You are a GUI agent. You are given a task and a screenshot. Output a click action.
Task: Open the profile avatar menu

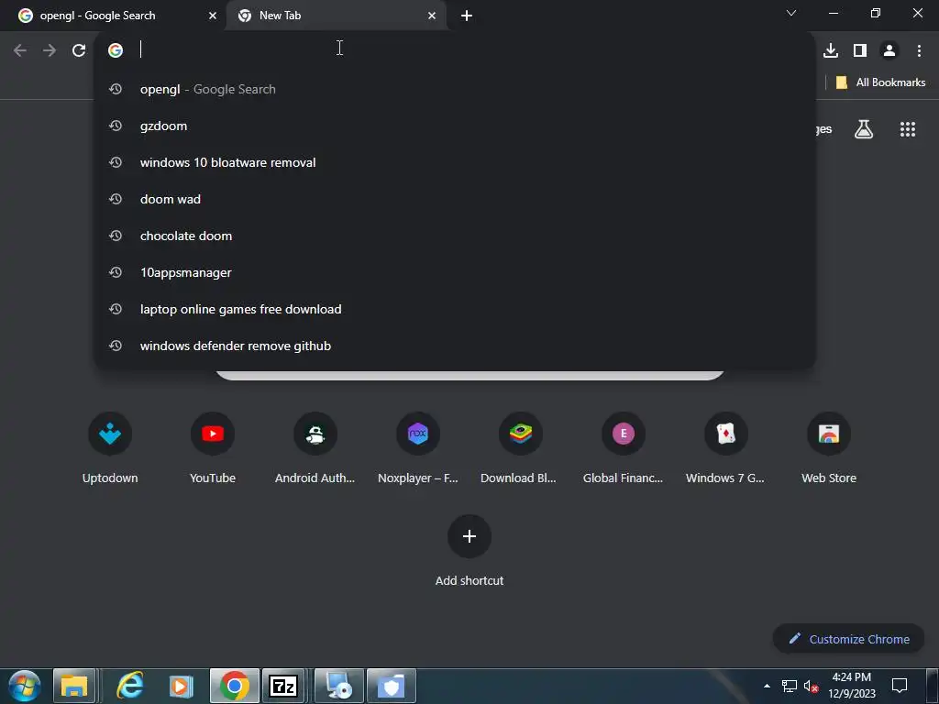pyautogui.click(x=889, y=50)
